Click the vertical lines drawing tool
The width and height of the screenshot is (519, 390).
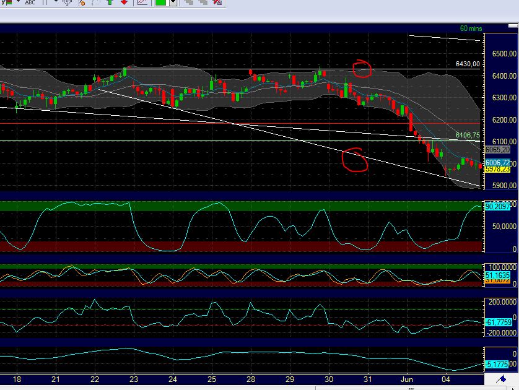point(45,2)
